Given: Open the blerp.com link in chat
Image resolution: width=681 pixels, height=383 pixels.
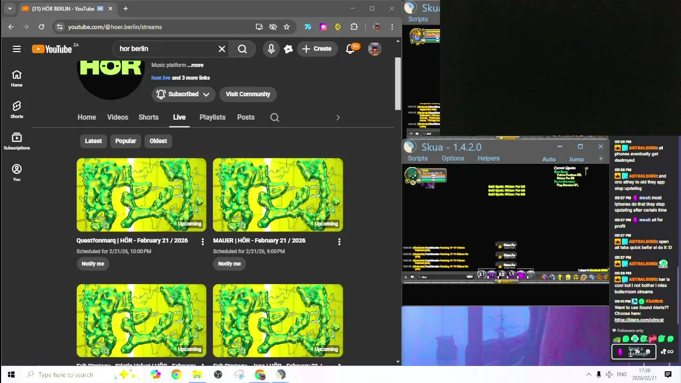Looking at the screenshot, I should [x=639, y=320].
